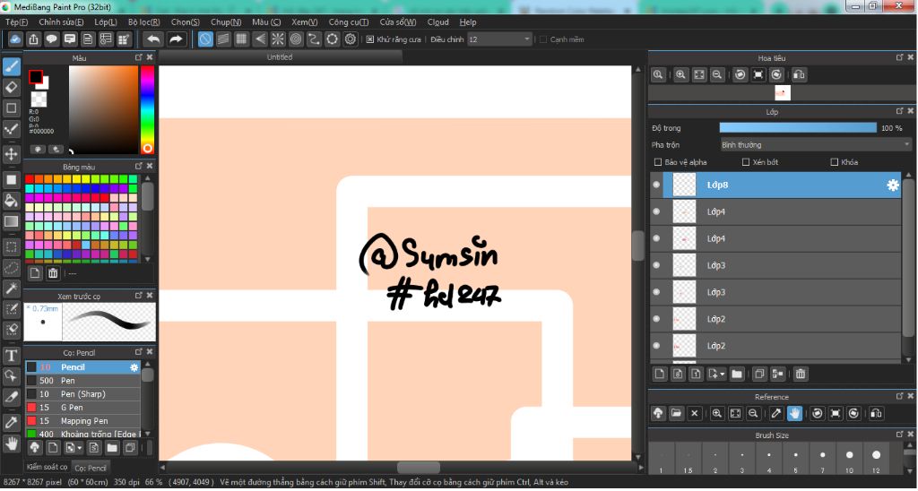The image size is (918, 491).
Task: Click the new folder icon in Lớp panel
Action: tap(737, 374)
